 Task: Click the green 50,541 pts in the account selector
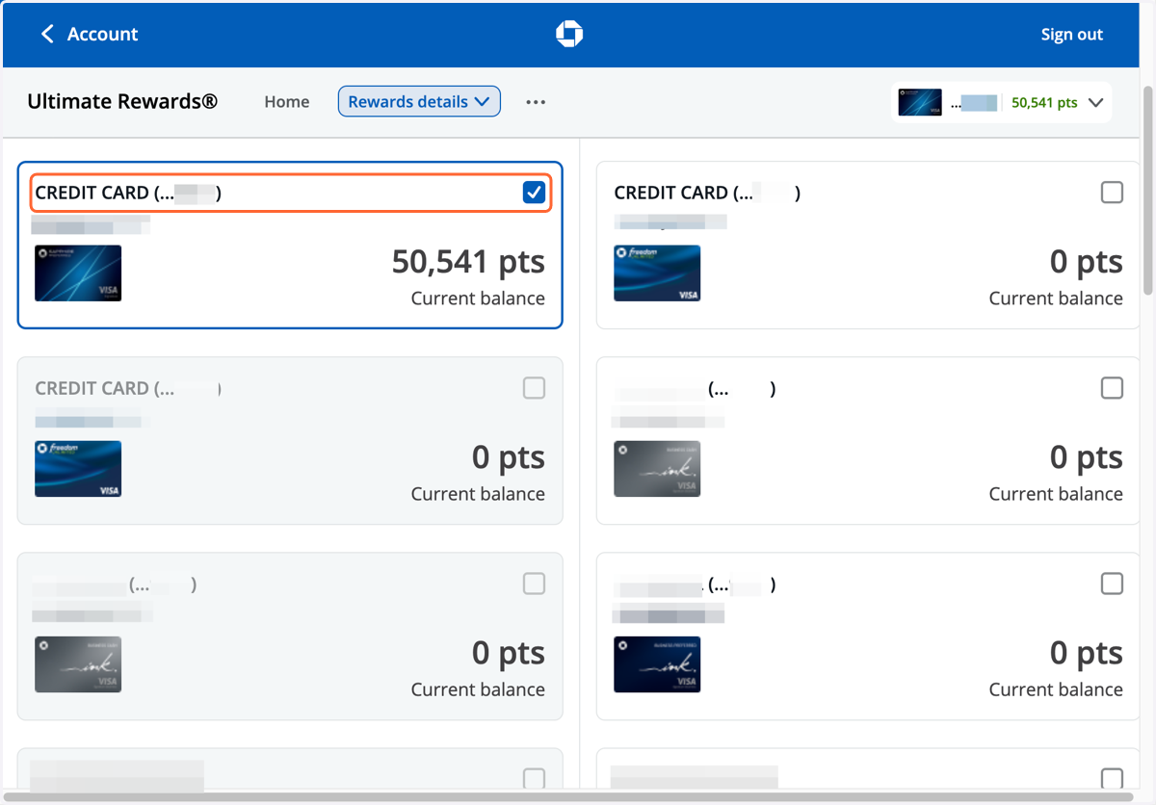coord(1044,103)
